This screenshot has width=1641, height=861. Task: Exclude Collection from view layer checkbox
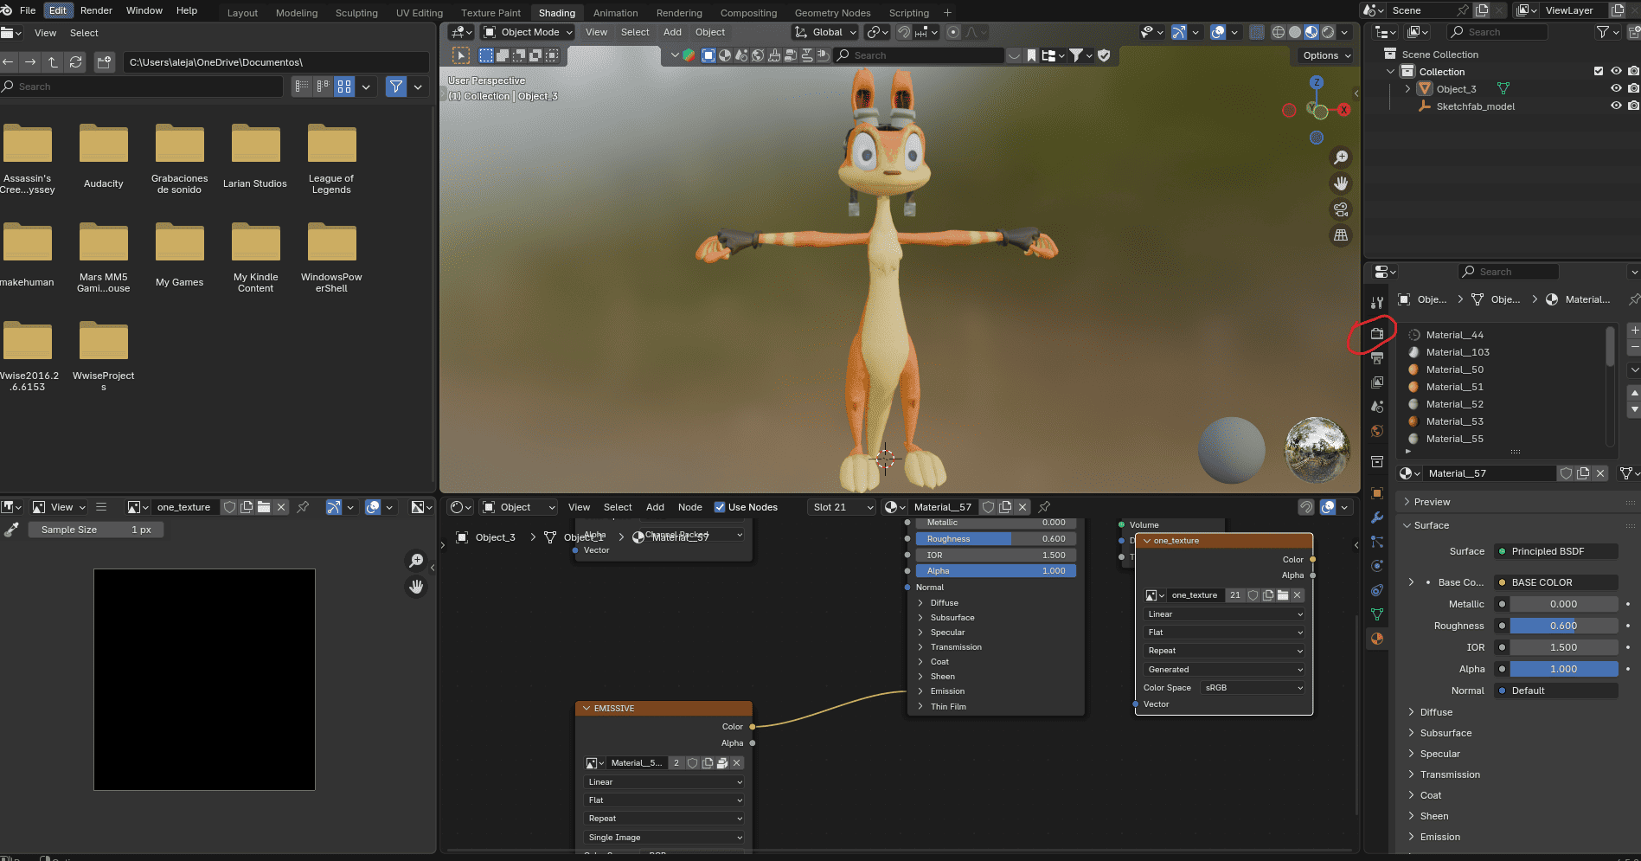[1599, 71]
